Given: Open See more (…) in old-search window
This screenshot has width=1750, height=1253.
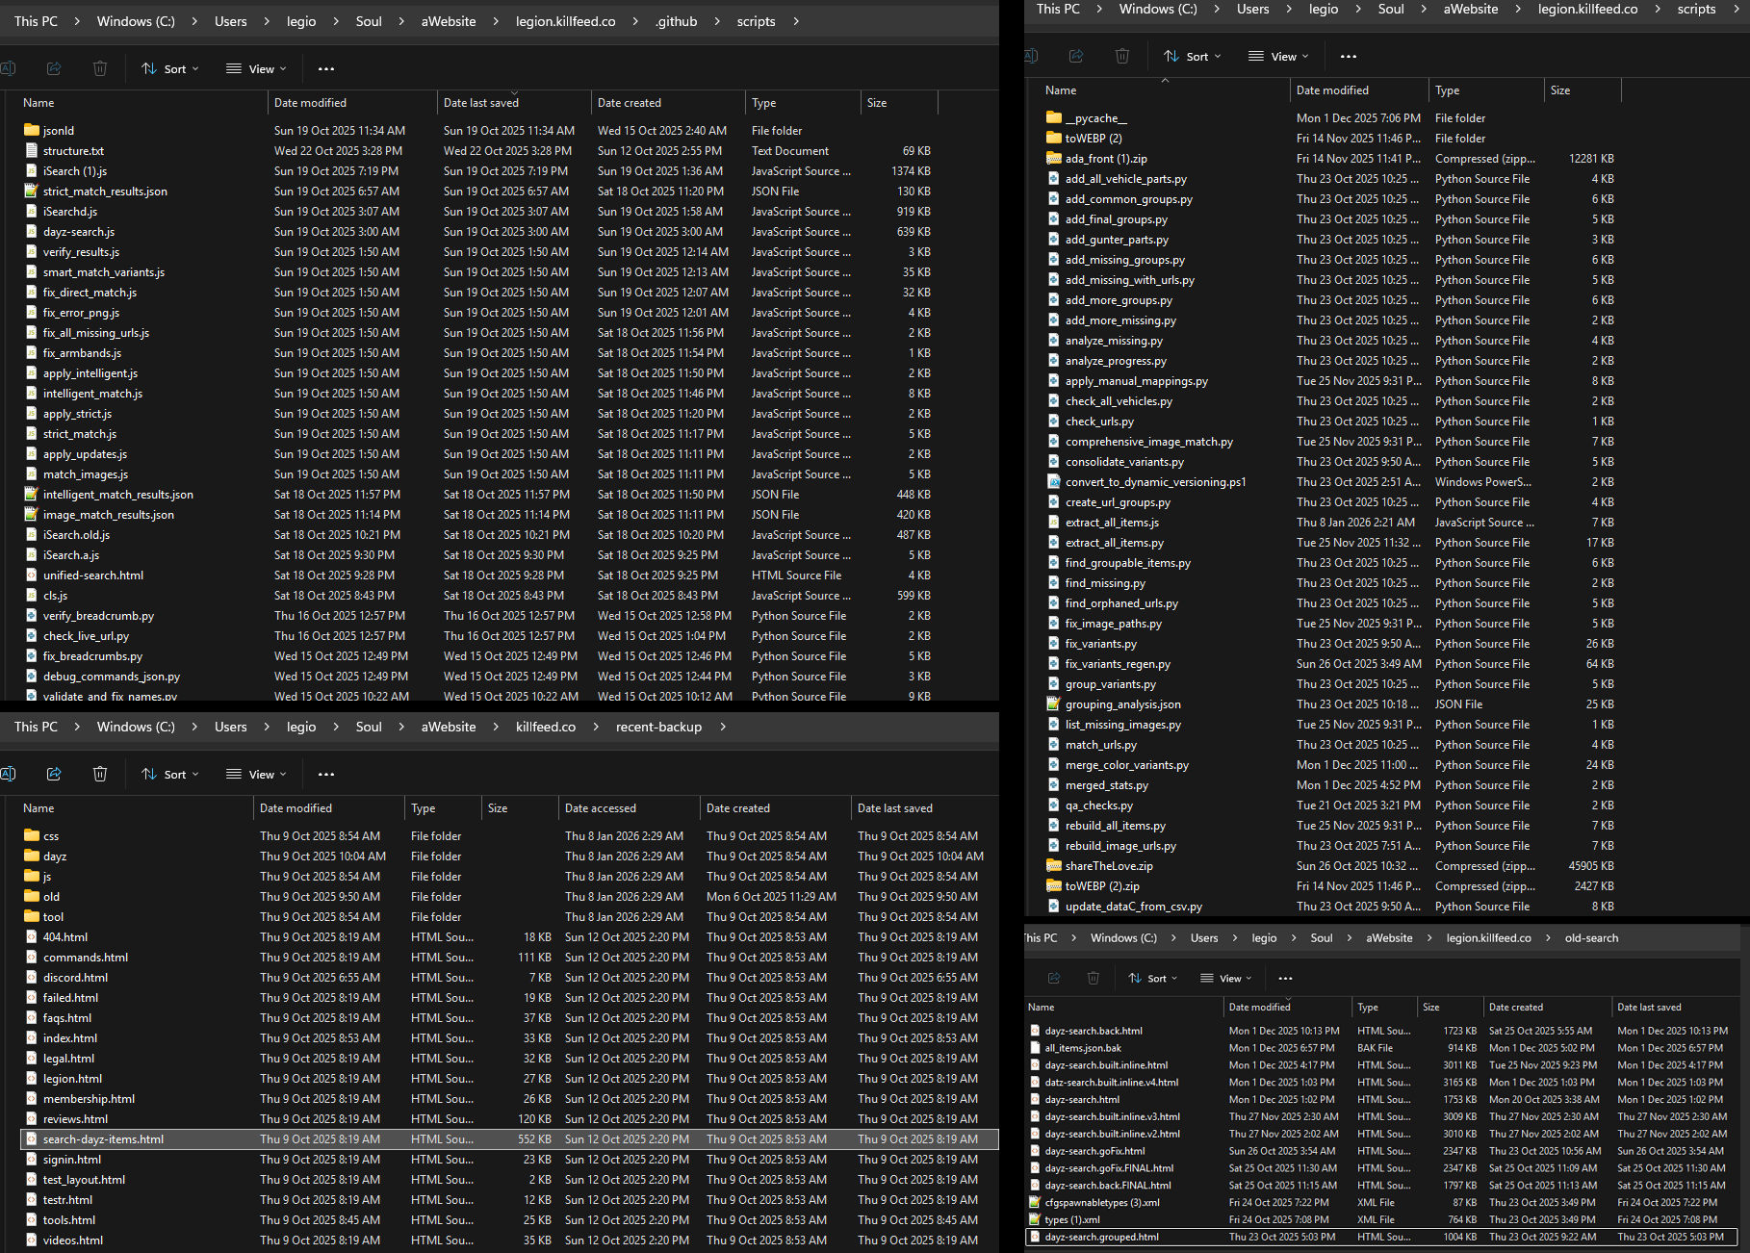Looking at the screenshot, I should pyautogui.click(x=1285, y=979).
